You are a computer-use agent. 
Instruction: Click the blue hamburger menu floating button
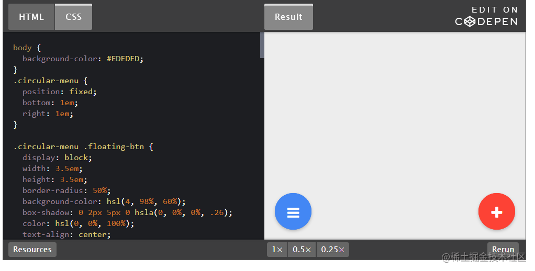tap(293, 211)
